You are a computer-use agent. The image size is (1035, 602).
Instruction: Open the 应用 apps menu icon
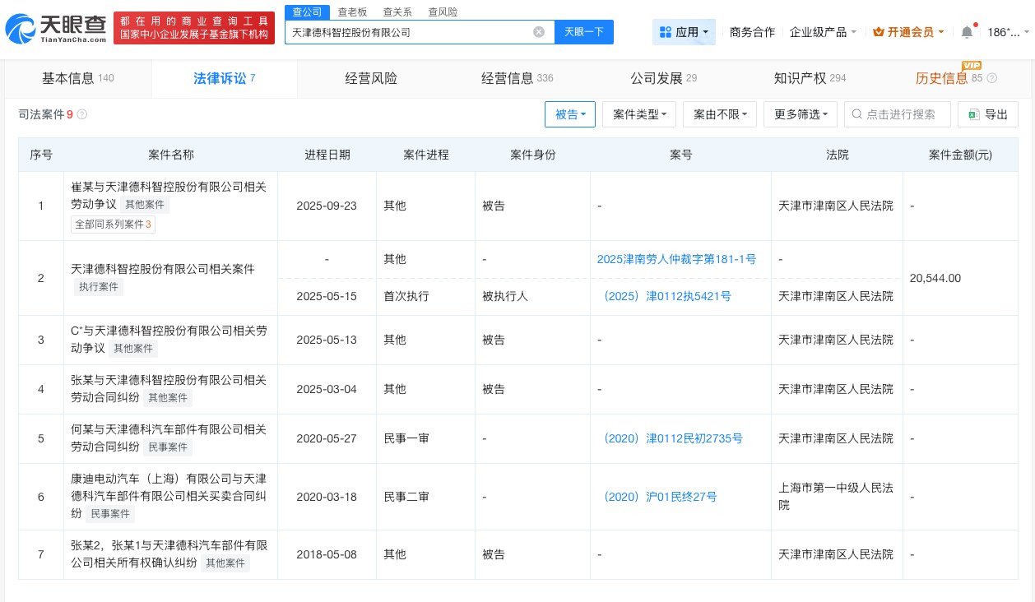[x=666, y=32]
